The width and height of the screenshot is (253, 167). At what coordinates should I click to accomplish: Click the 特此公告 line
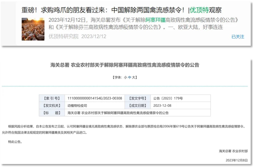[15, 142]
